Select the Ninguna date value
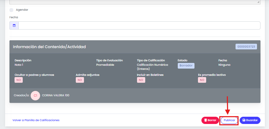This screenshot has width=269, height=129. [224, 65]
